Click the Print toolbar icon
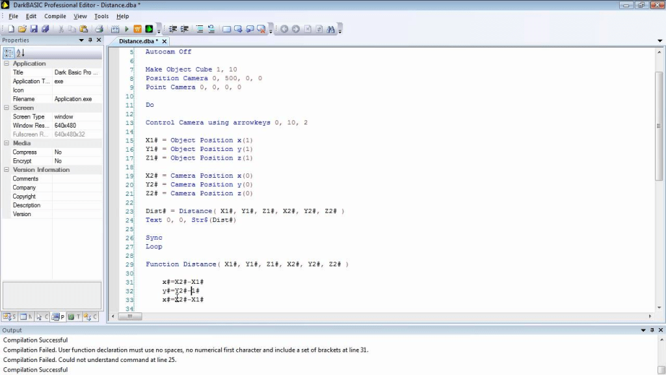Screen dimensions: 666x375 click(x=100, y=29)
